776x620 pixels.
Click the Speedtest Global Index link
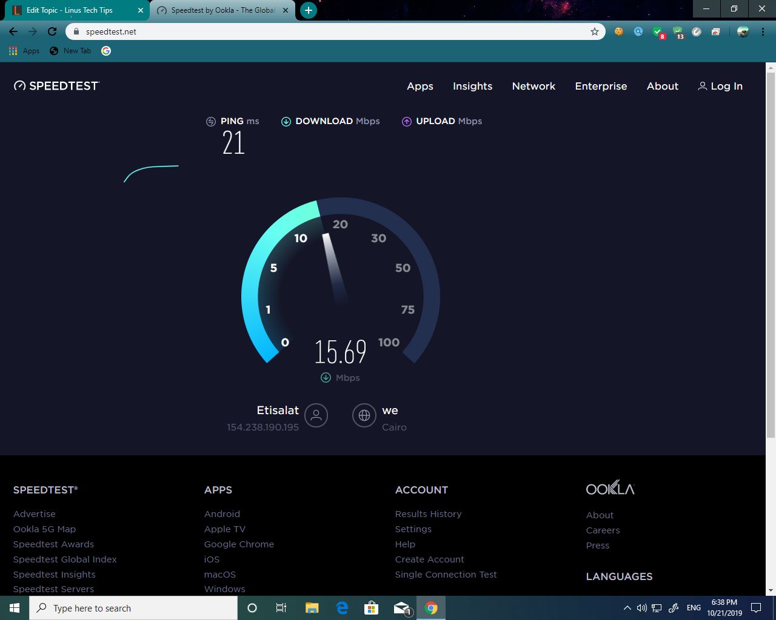pyautogui.click(x=65, y=559)
